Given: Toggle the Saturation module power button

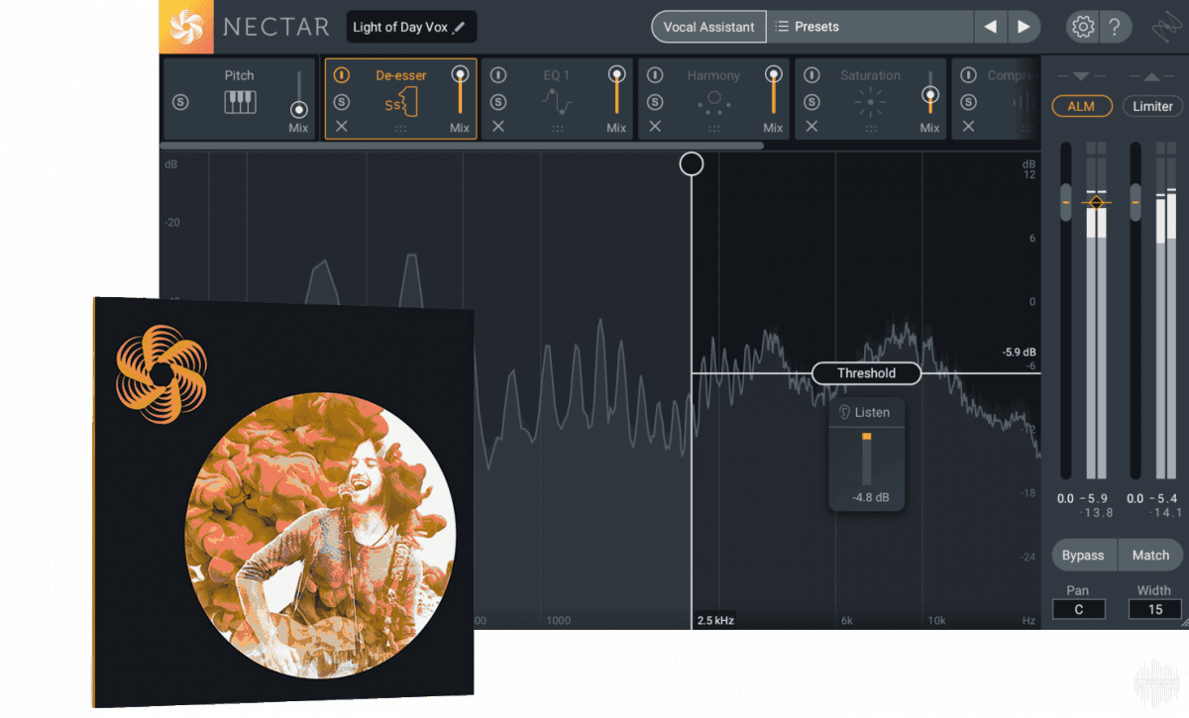Looking at the screenshot, I should coord(811,75).
